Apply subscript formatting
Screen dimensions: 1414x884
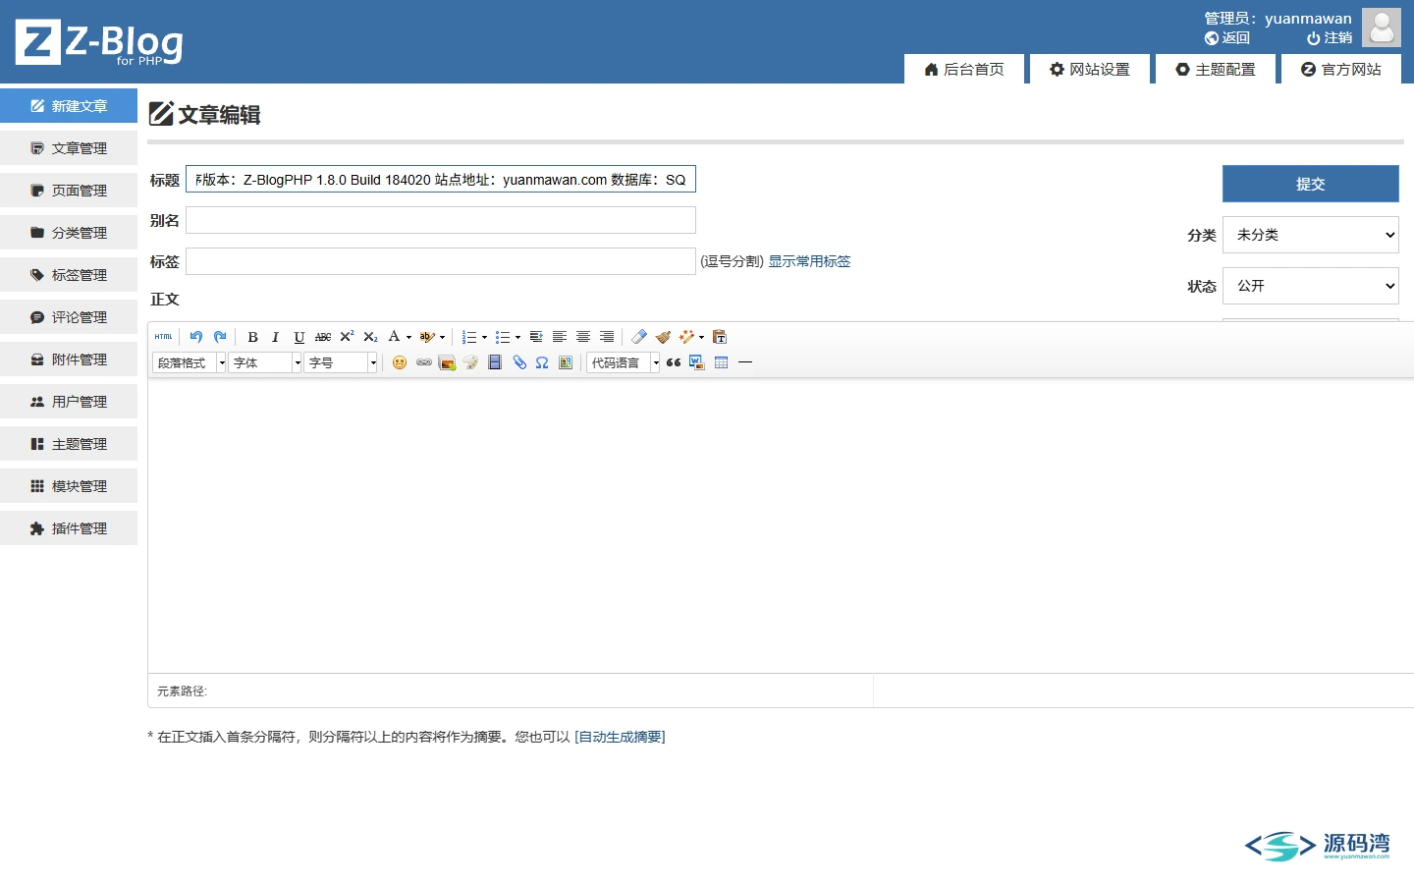pyautogui.click(x=370, y=337)
